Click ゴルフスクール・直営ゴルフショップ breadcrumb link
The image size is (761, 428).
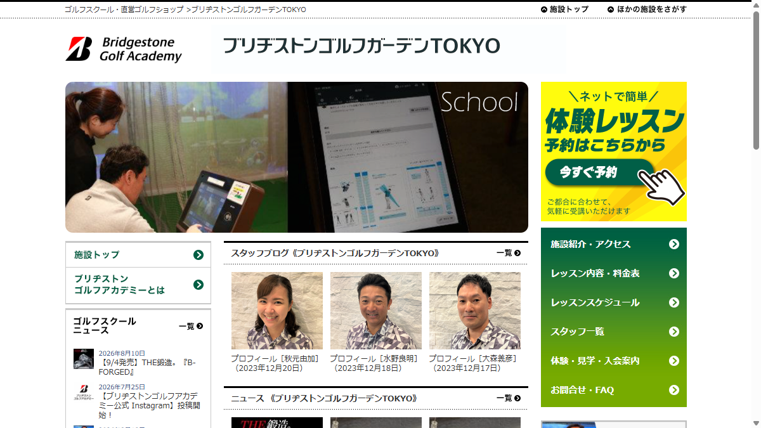(x=124, y=10)
